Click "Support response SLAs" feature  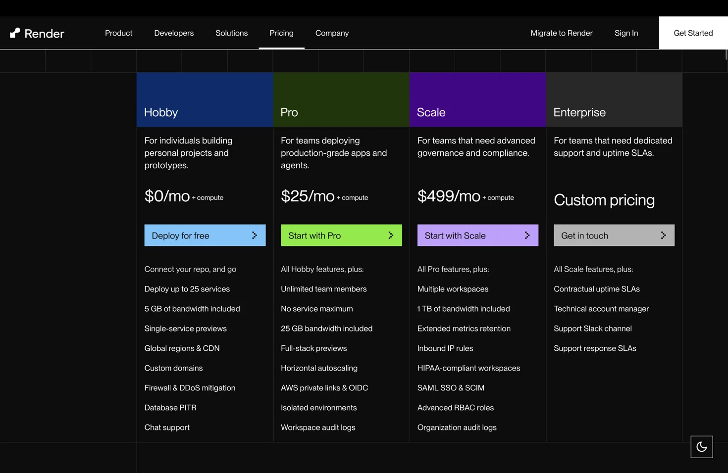click(x=595, y=348)
